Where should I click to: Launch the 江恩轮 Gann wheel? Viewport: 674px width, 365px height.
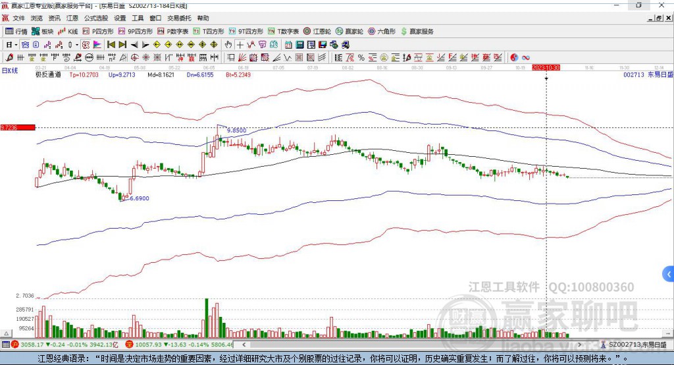pyautogui.click(x=317, y=32)
